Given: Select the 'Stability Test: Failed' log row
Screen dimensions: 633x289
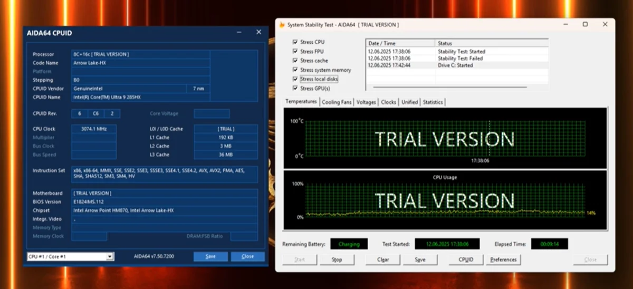Looking at the screenshot, I should [x=457, y=59].
